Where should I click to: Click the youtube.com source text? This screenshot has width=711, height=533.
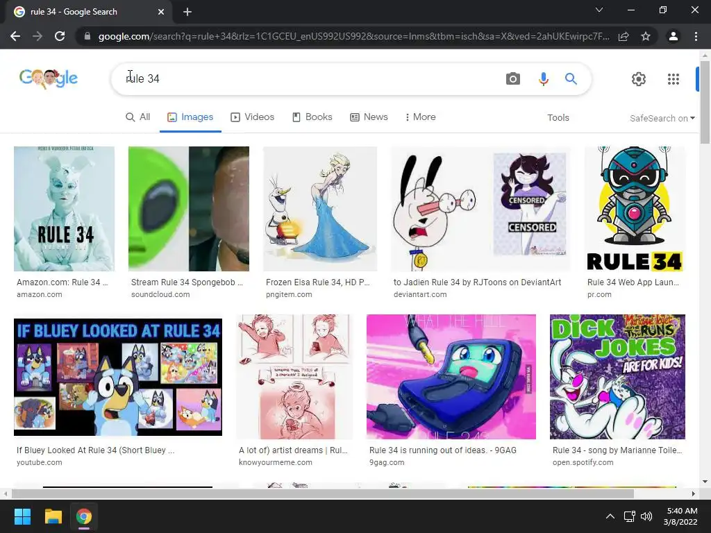click(40, 463)
